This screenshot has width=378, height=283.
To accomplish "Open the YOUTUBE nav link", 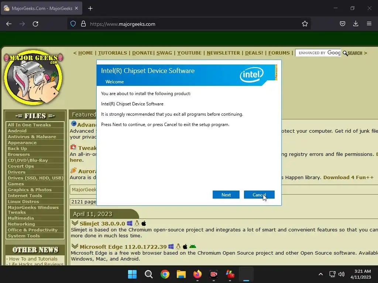I will (x=189, y=53).
